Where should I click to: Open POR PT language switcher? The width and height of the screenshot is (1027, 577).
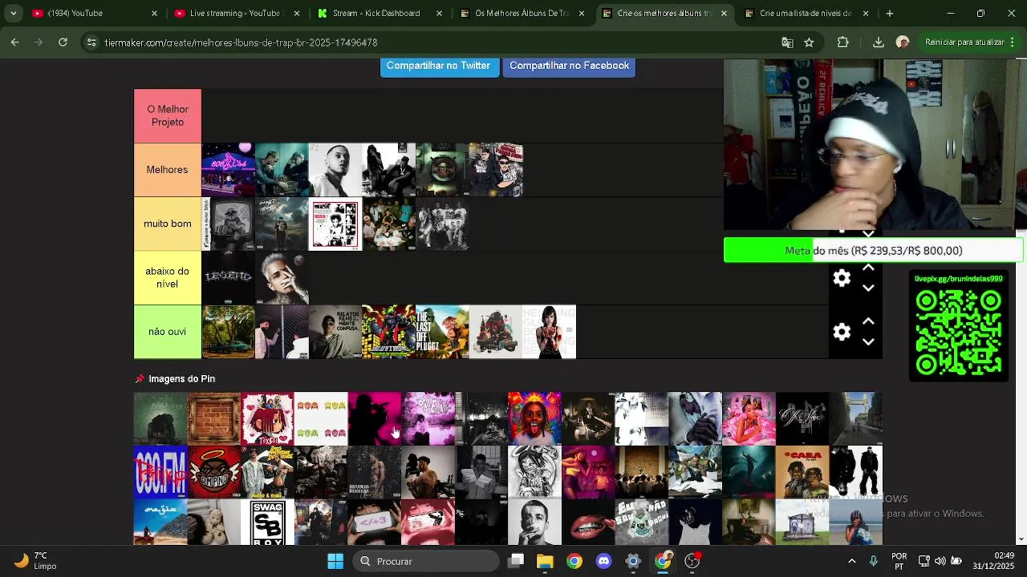[899, 561]
